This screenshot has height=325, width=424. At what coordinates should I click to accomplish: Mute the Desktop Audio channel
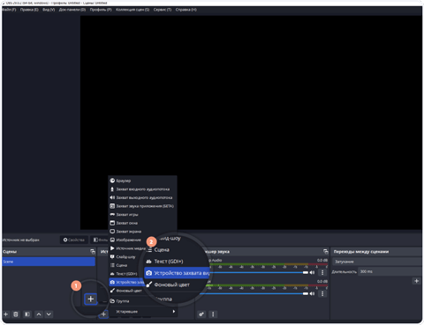click(x=312, y=272)
